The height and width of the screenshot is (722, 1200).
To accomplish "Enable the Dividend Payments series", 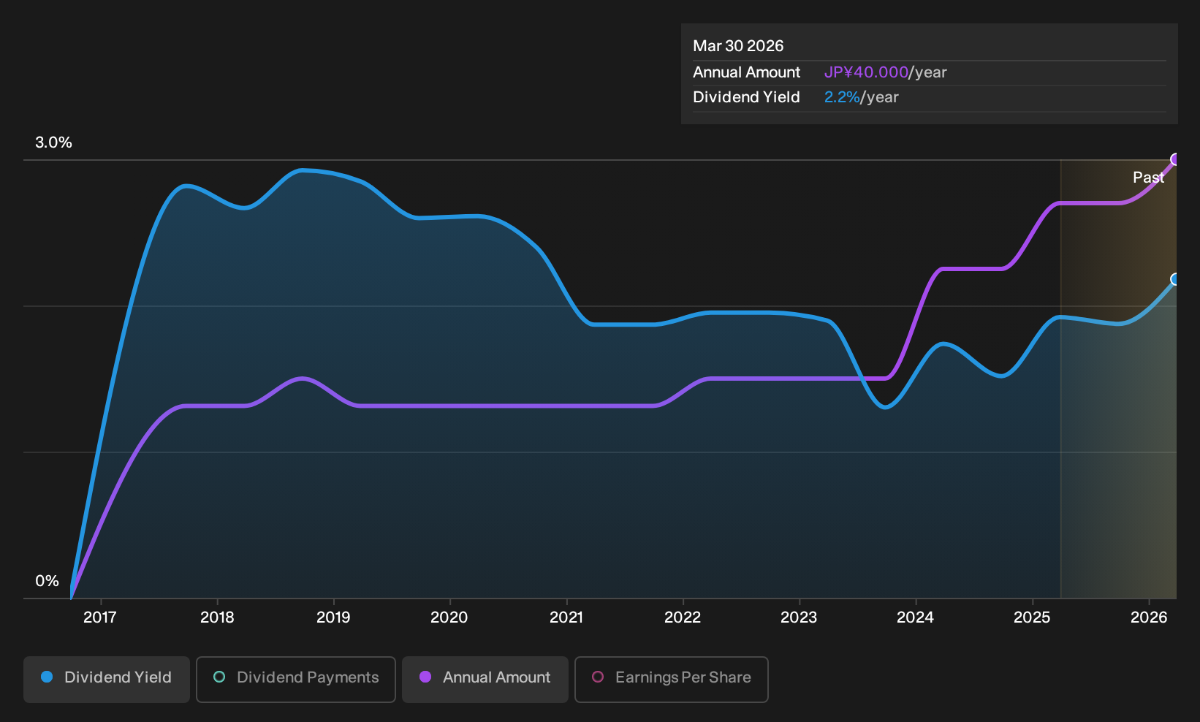I will (296, 679).
